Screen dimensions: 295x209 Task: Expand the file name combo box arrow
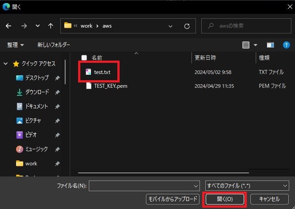point(195,186)
